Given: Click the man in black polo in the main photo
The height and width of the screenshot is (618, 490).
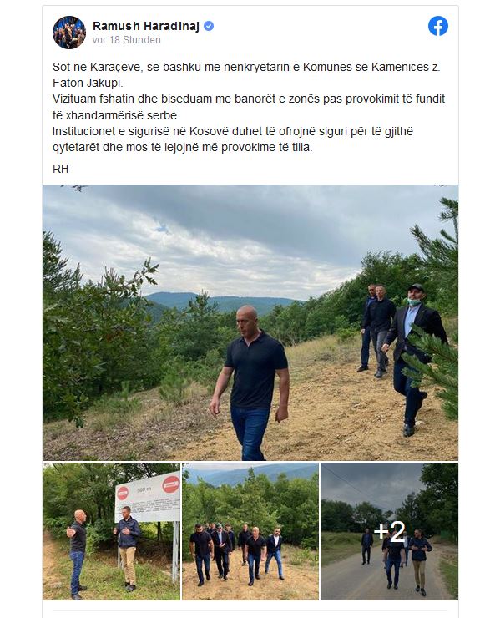Looking at the screenshot, I should 250,382.
